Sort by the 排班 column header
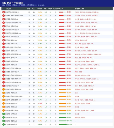 pyautogui.click(x=28, y=9)
